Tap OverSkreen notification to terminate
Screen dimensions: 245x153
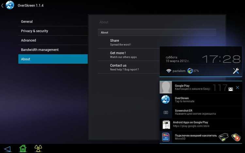coord(201,100)
